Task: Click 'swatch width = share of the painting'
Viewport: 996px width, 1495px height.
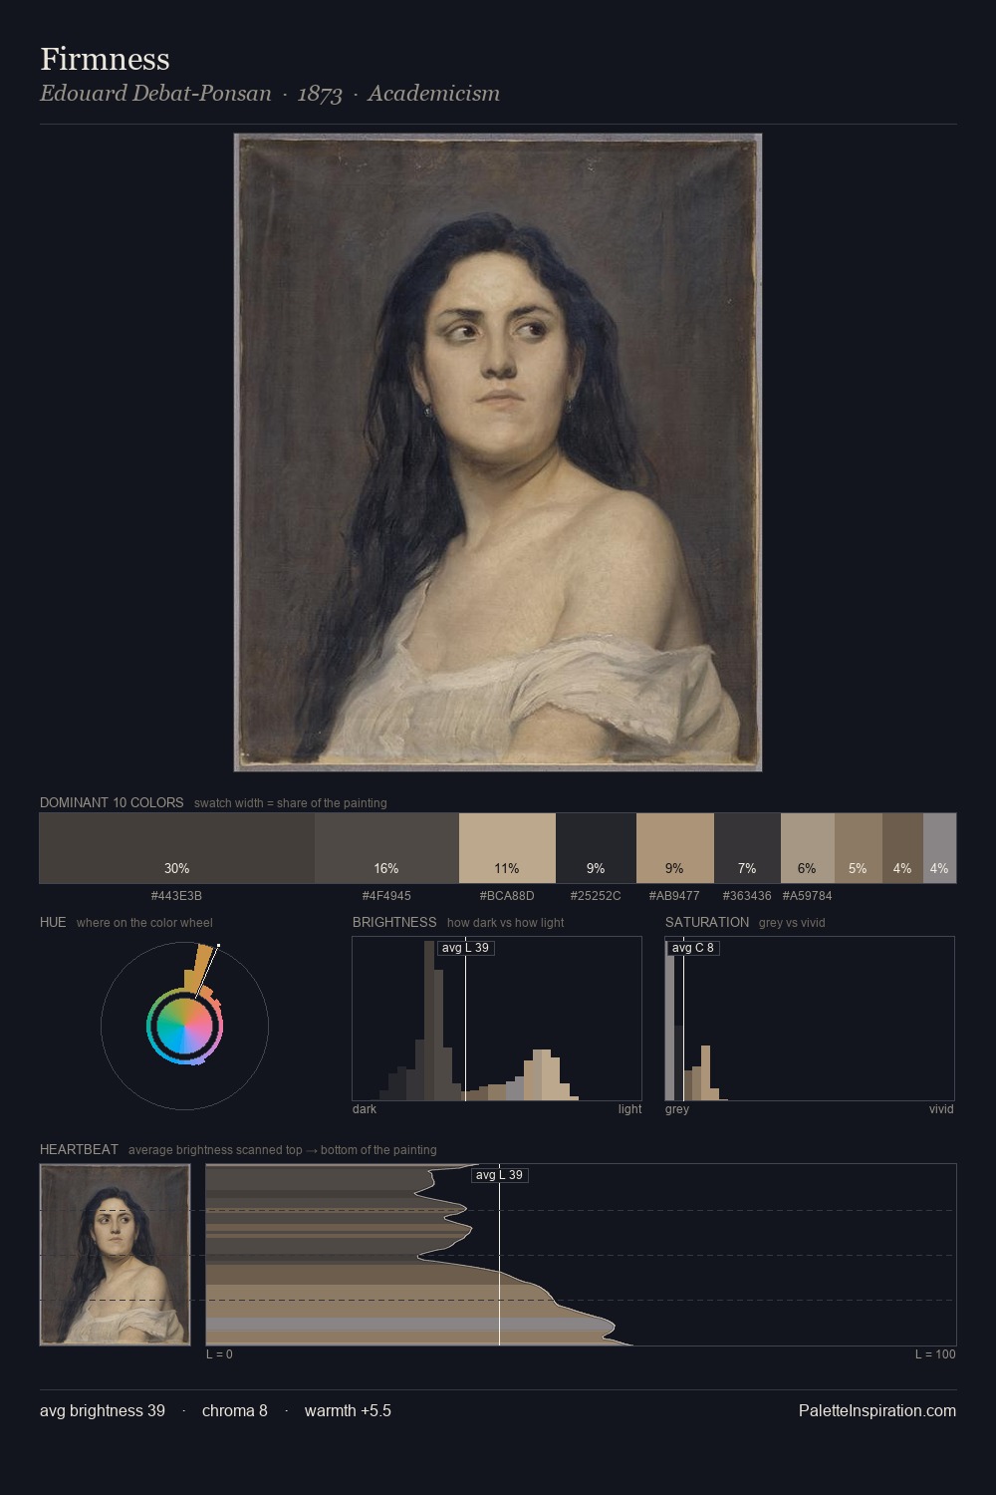Action: pyautogui.click(x=291, y=802)
